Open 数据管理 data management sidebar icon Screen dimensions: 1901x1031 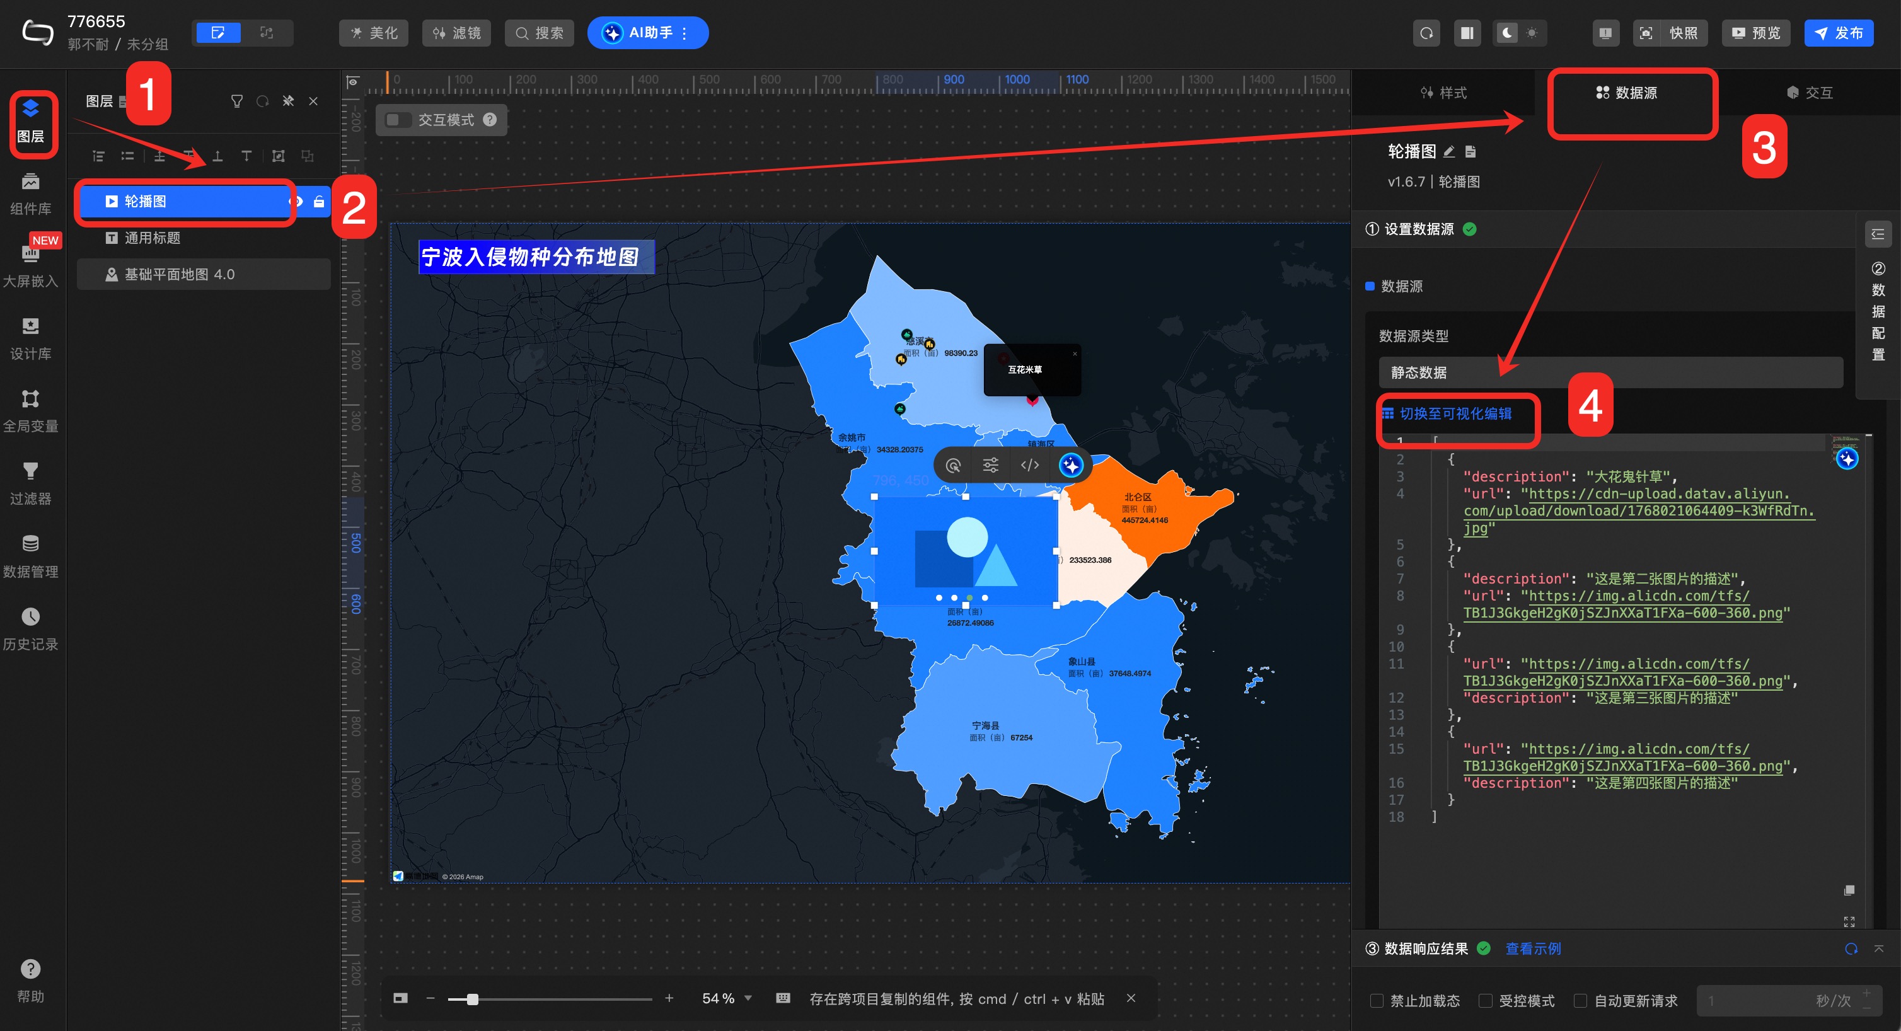click(30, 556)
